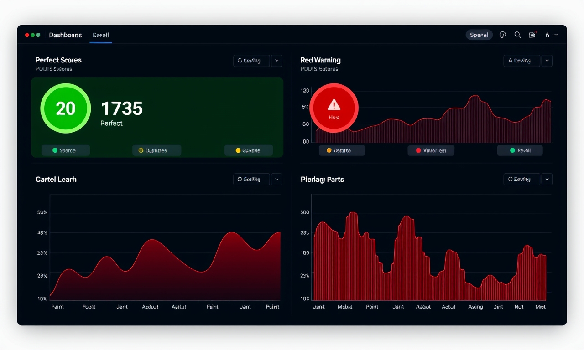This screenshot has height=350, width=584.
Task: Click the Perfect label under 1735
Action: coord(112,124)
